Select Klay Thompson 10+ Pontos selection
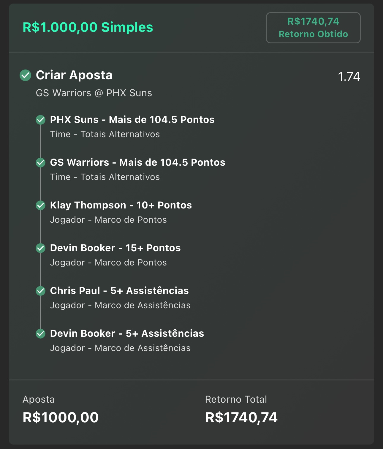 point(121,205)
